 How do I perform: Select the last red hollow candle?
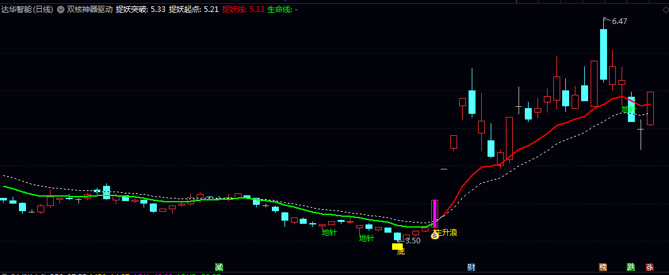click(650, 108)
